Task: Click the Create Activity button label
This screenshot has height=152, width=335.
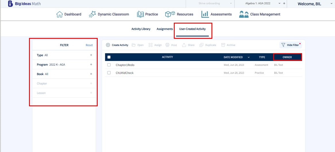Action: click(120, 45)
